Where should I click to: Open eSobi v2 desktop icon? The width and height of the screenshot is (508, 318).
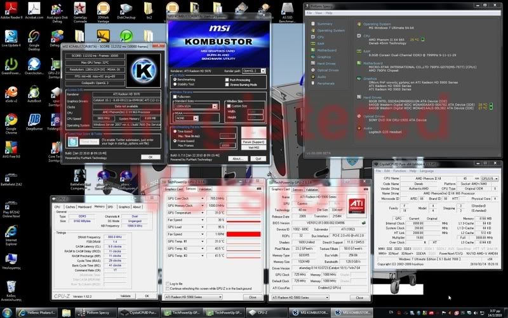coord(11,94)
